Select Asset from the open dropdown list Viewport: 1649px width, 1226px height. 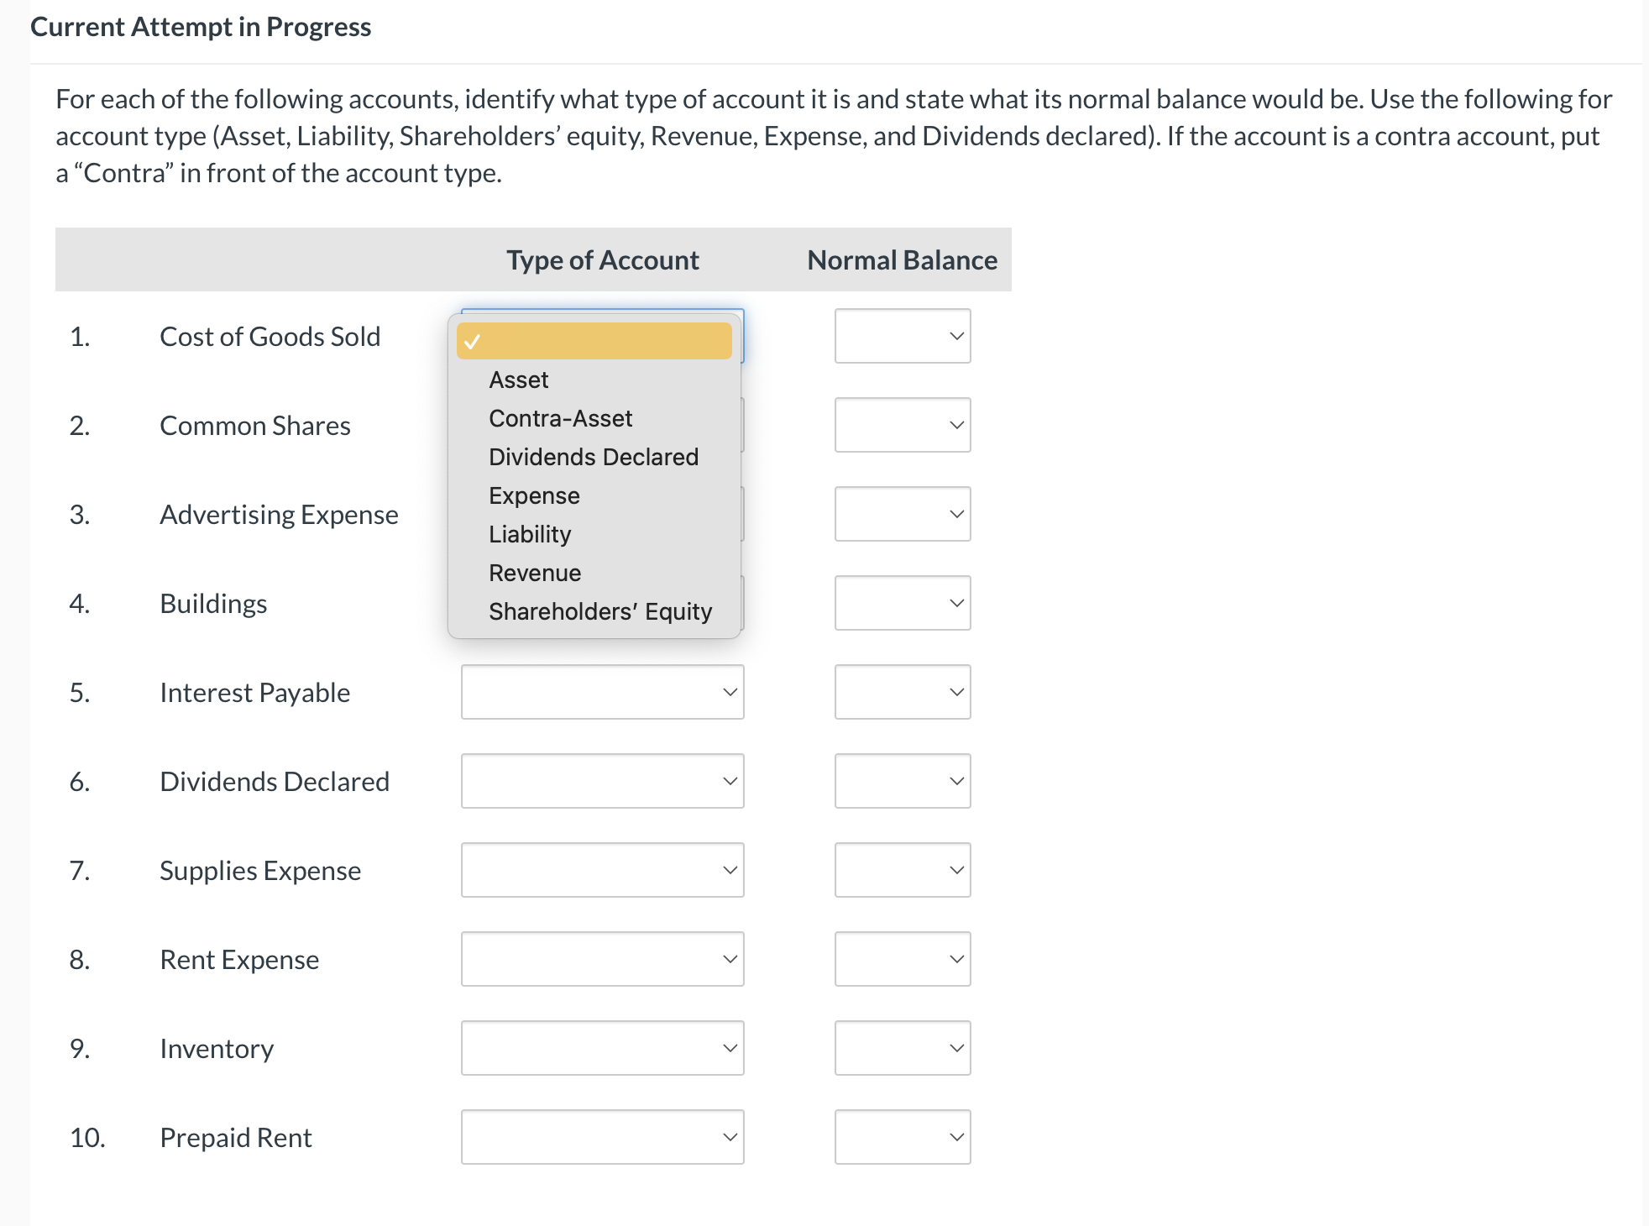(594, 380)
